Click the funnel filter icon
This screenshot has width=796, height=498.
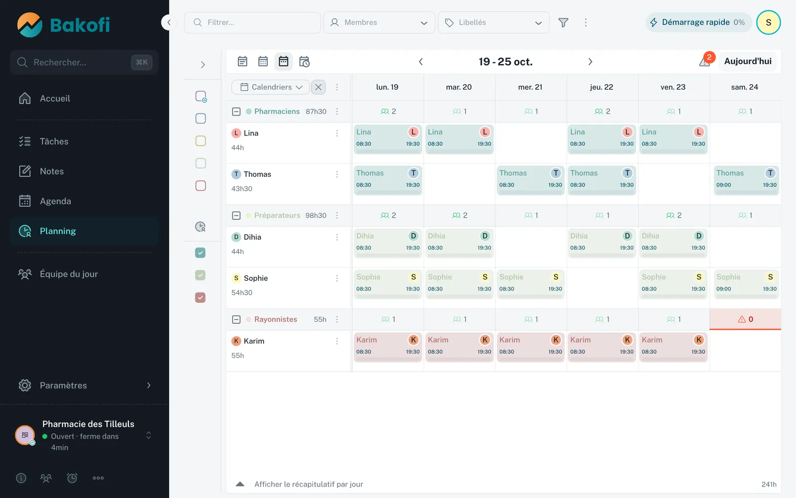pos(563,22)
